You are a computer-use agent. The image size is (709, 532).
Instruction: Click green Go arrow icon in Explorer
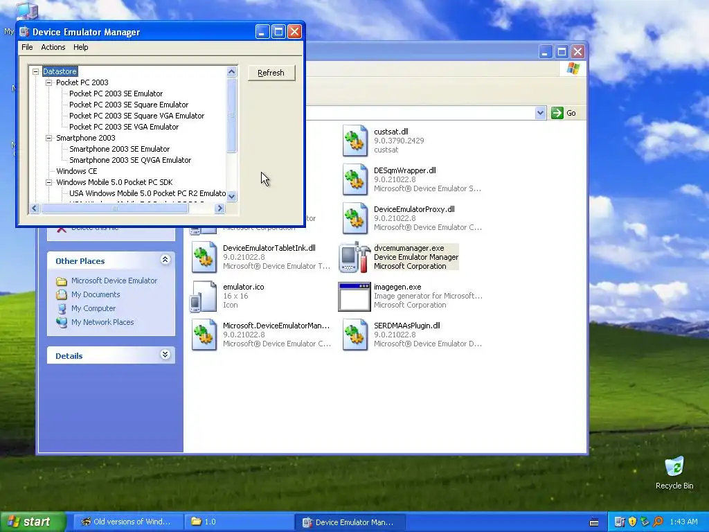coord(557,113)
